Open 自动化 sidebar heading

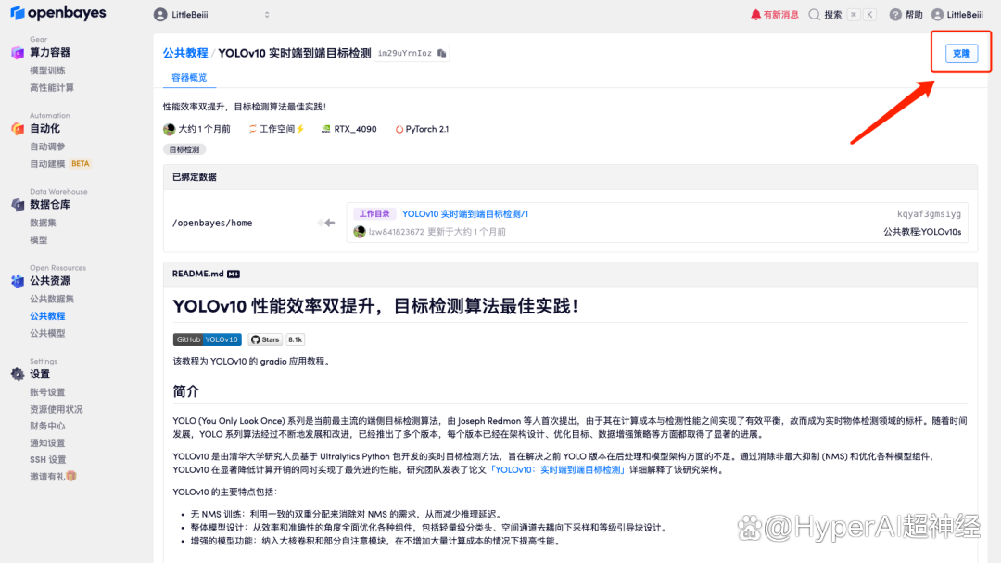[44, 128]
